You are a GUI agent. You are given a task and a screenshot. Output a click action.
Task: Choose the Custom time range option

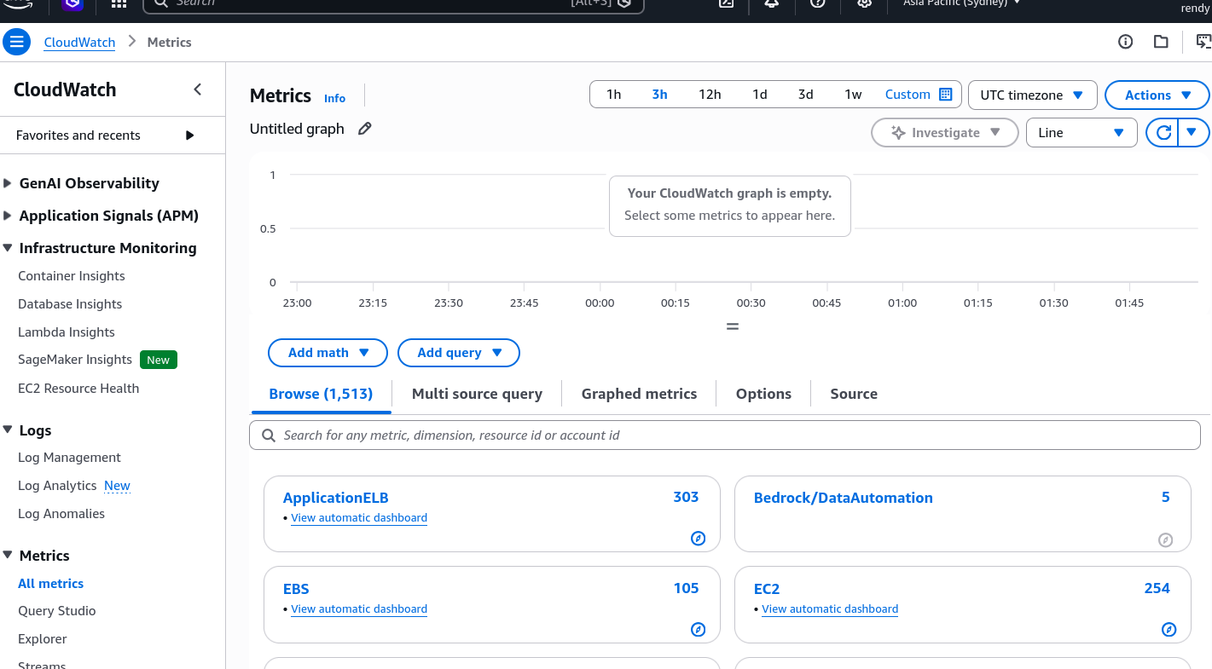(x=908, y=95)
